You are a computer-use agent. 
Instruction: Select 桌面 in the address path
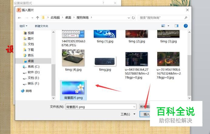click(x=68, y=18)
